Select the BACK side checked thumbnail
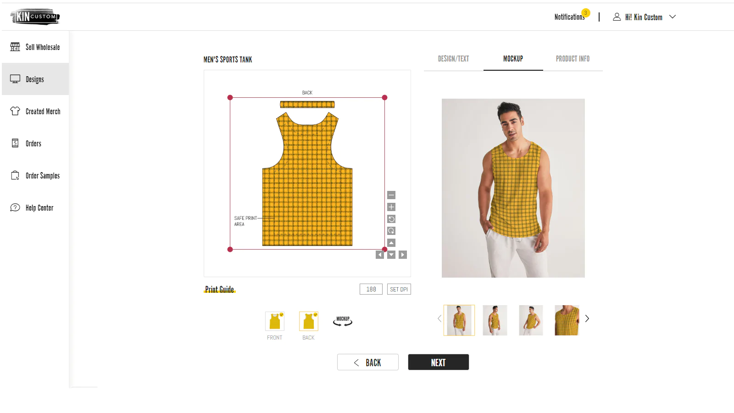Screen dimensions: 734x413 [x=309, y=321]
